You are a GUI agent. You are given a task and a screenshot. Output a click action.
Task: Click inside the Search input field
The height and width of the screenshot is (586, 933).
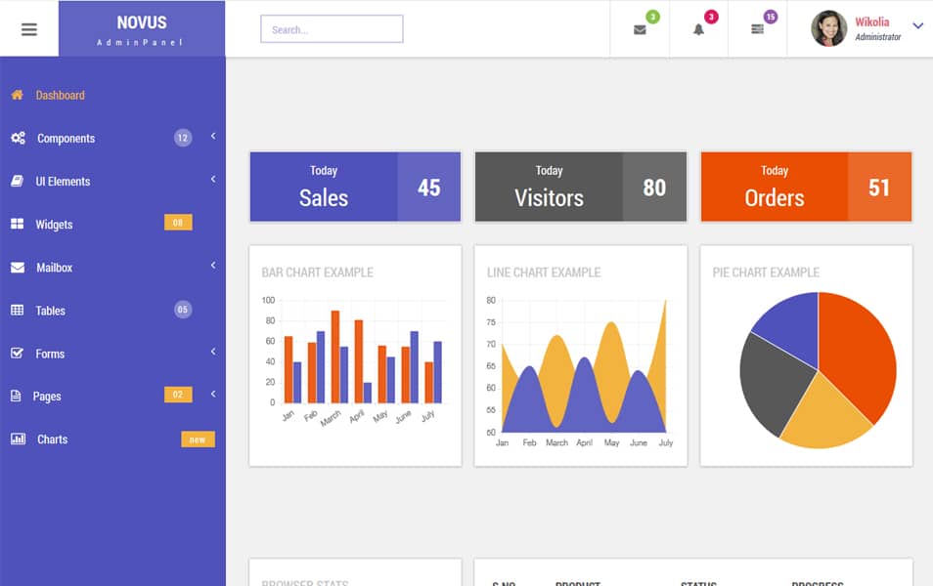(332, 28)
